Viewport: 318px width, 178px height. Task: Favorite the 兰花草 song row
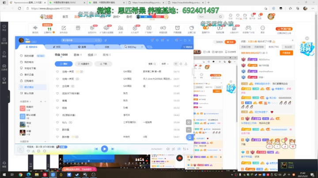[x=57, y=86]
